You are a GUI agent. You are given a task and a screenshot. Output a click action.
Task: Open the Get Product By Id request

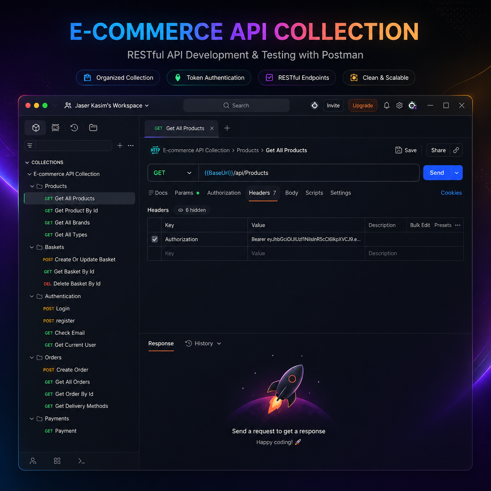[79, 211]
